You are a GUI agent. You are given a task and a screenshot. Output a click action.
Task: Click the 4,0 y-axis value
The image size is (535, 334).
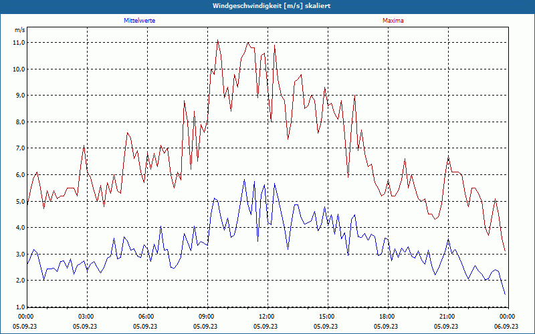[x=21, y=228]
